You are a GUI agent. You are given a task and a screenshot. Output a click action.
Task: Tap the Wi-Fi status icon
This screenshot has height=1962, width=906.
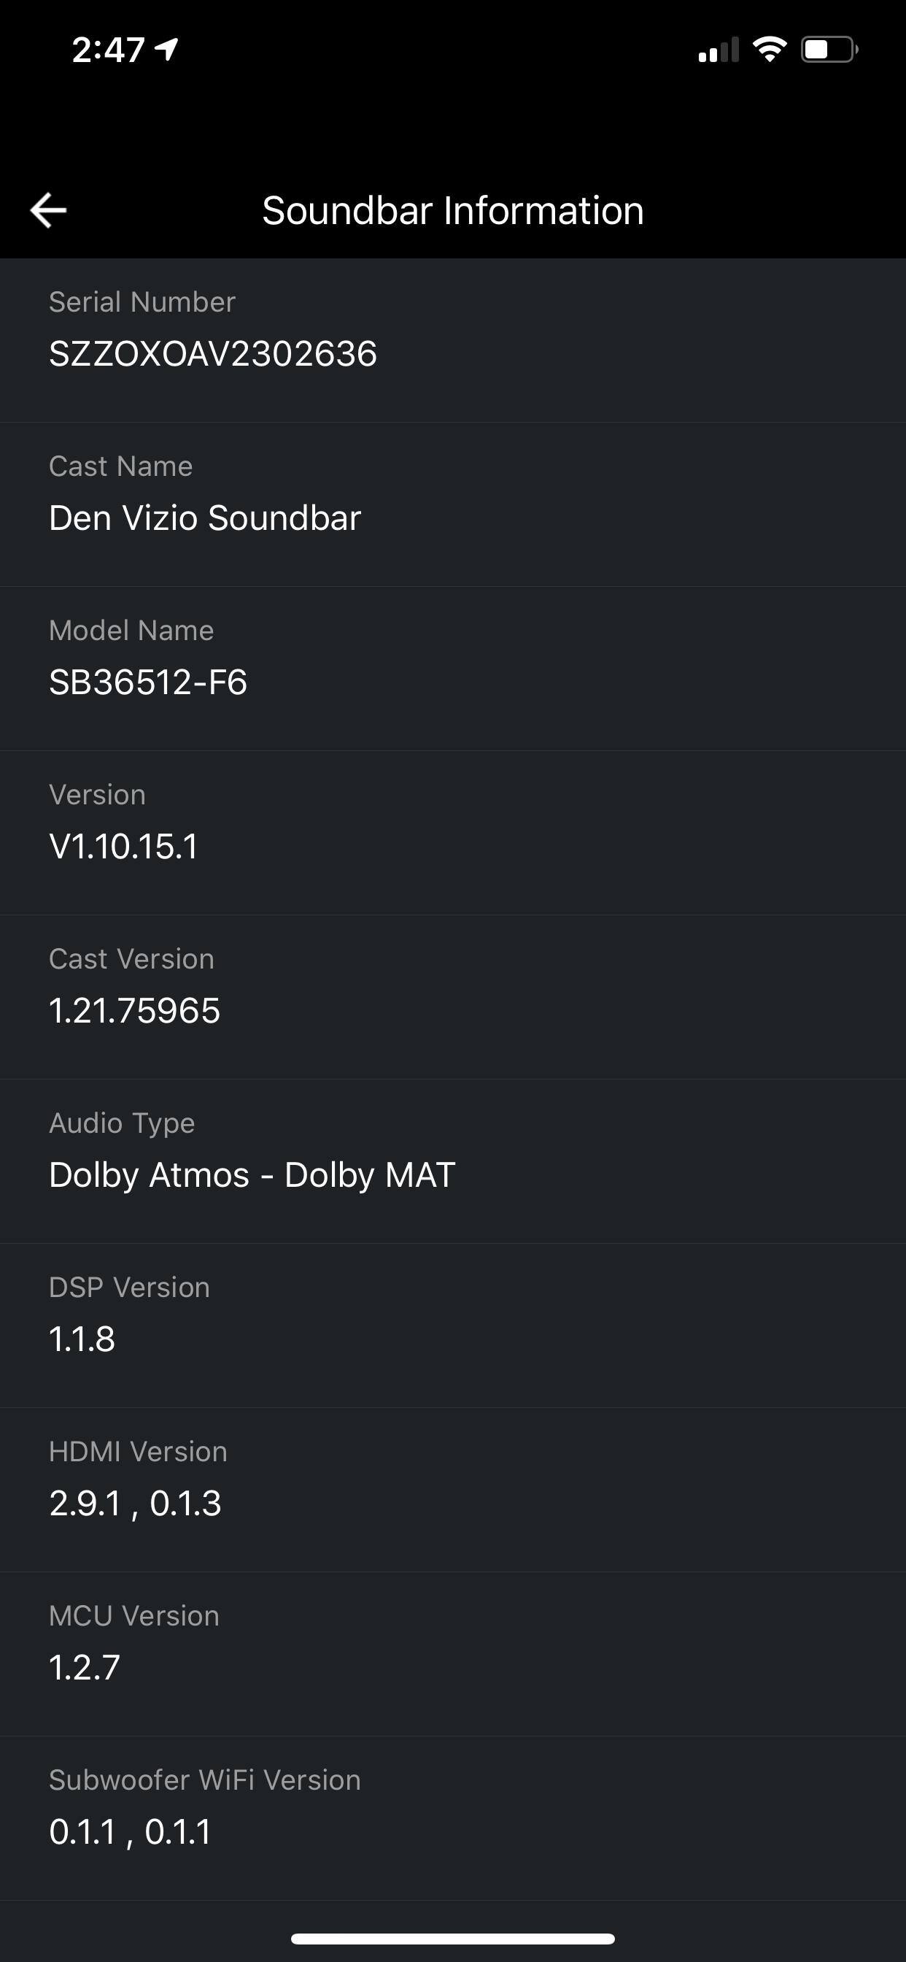[769, 50]
